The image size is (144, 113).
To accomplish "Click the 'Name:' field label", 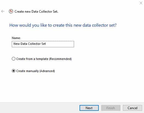I will [16, 38].
